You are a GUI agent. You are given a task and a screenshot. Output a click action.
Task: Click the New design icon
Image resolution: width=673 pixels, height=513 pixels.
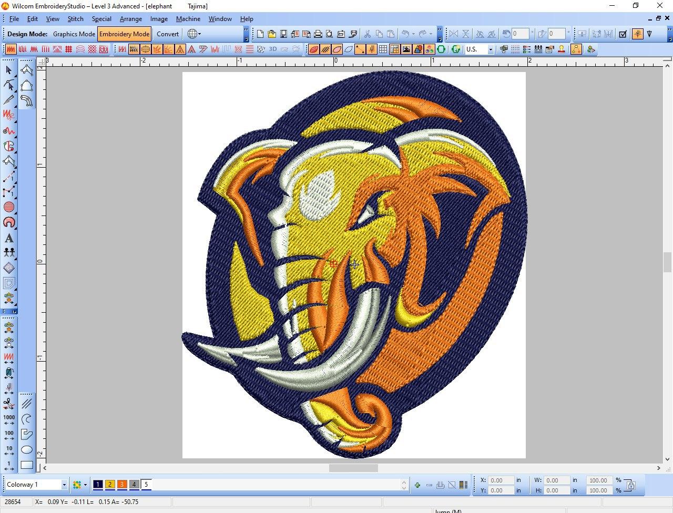(260, 34)
